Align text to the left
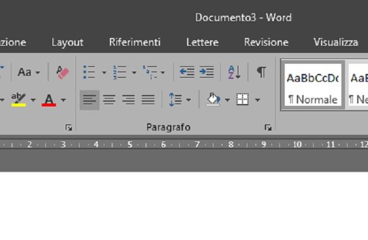368x240 pixels. (x=89, y=100)
